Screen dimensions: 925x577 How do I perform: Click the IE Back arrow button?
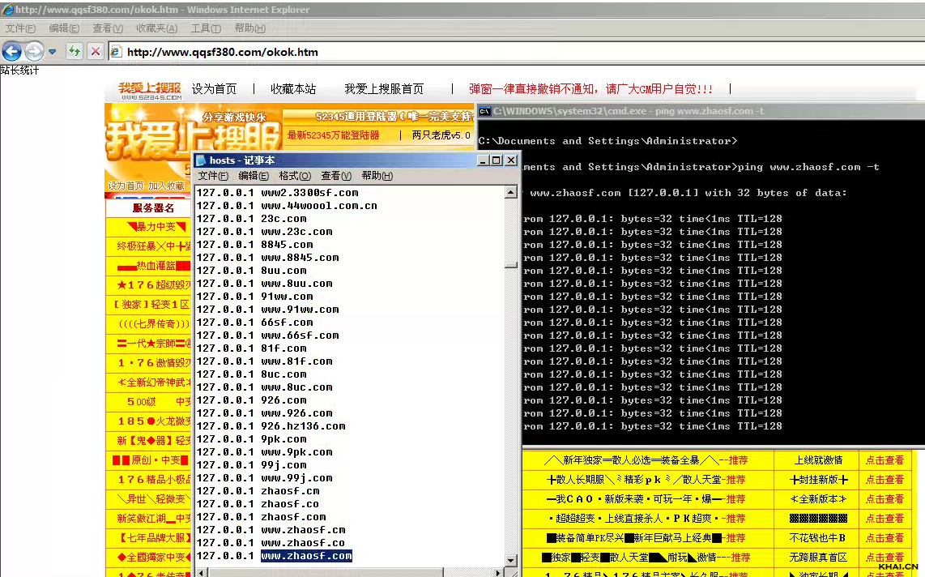click(11, 52)
